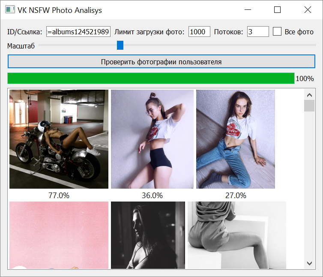Focus the ID/Ссылка input field
This screenshot has height=277, width=323.
point(78,32)
